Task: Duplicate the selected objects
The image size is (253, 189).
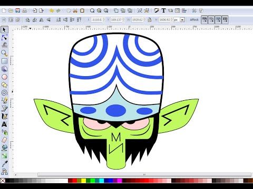Action: (x=116, y=11)
